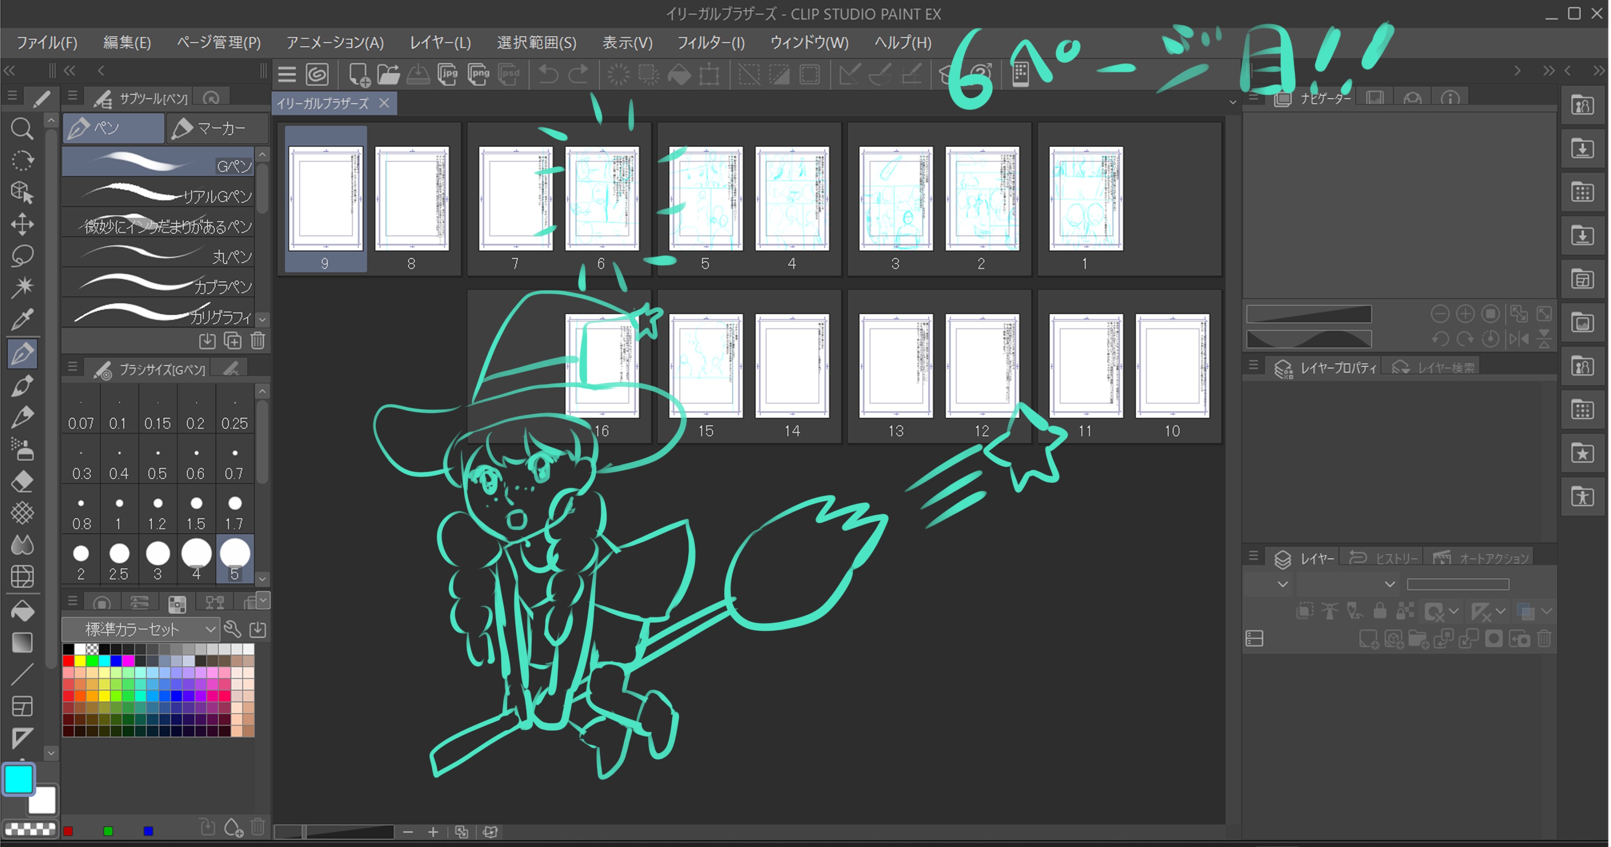Select page 1 thumbnail

coord(1086,199)
